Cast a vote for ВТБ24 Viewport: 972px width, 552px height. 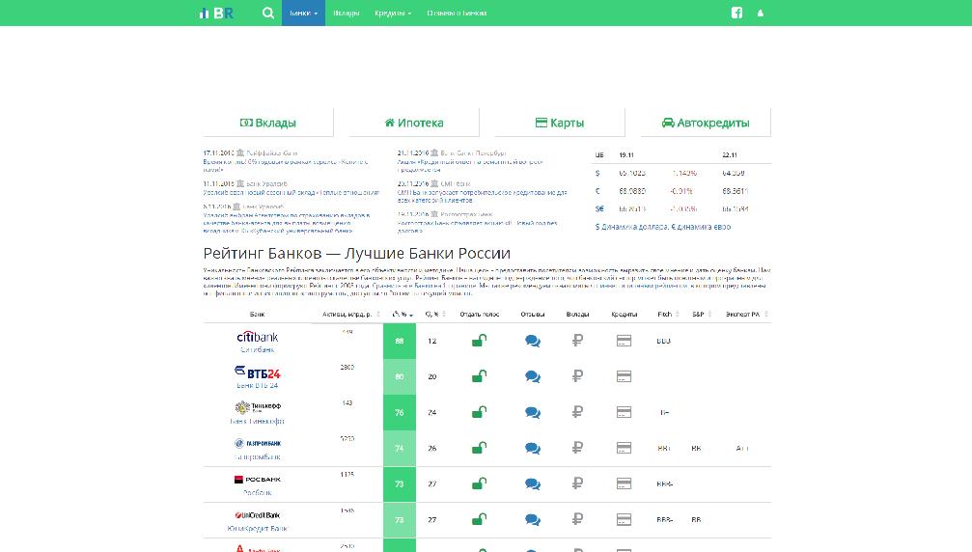click(479, 376)
